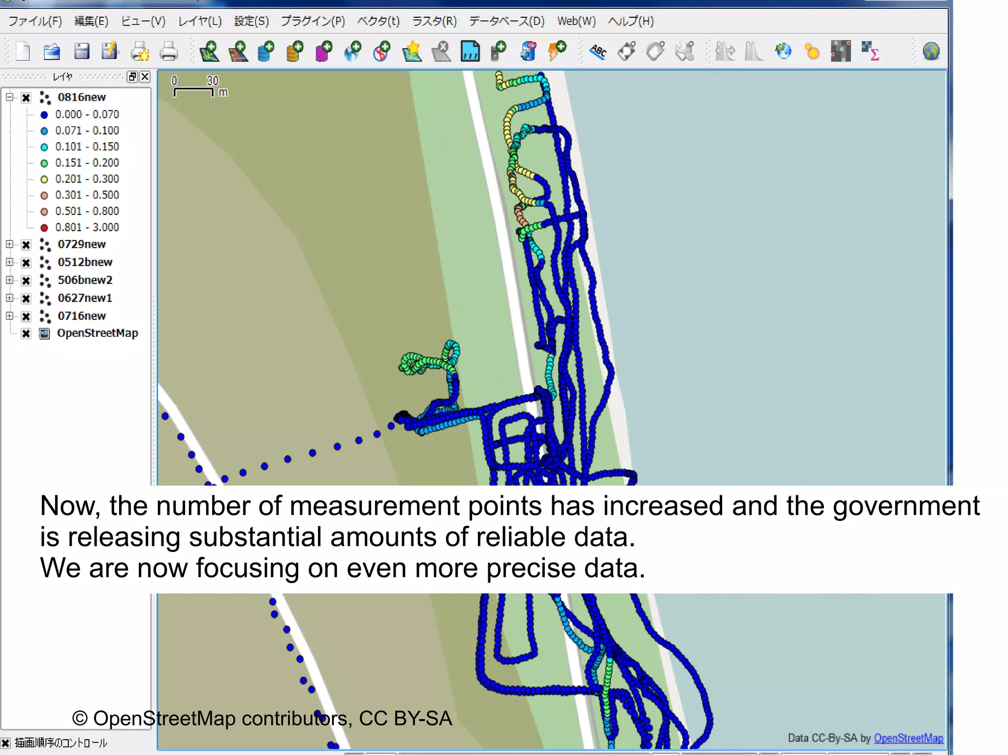
Task: Open the OpenLayers globe plugin icon
Action: point(783,51)
